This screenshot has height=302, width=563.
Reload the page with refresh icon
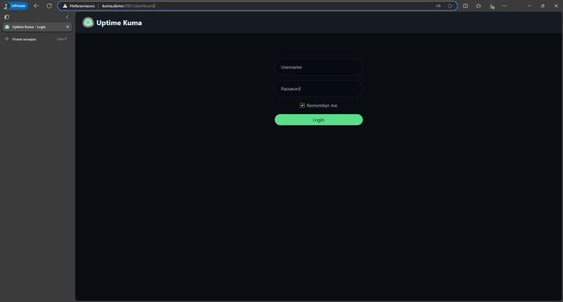[49, 6]
